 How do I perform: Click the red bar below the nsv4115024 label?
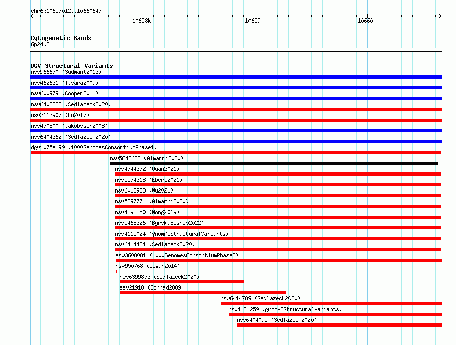[278, 239]
